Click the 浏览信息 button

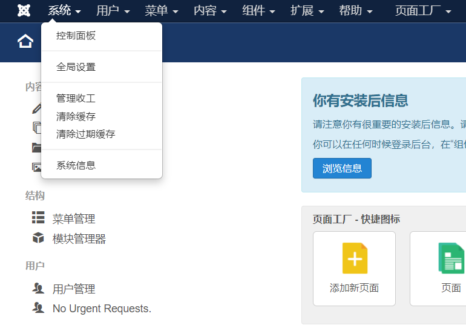[x=342, y=168]
